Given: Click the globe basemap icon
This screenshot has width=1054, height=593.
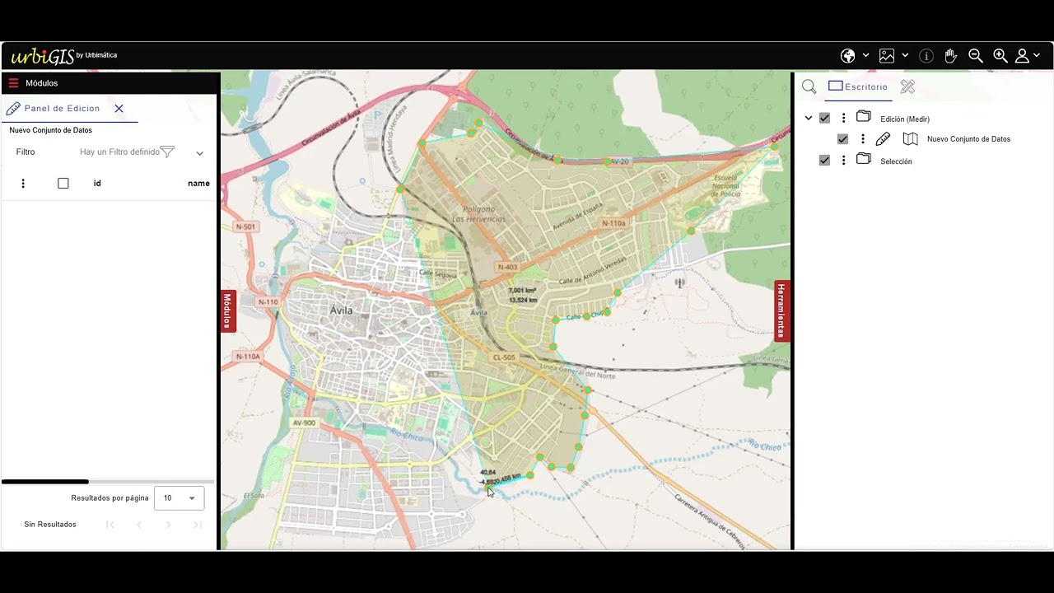Looking at the screenshot, I should 847,56.
